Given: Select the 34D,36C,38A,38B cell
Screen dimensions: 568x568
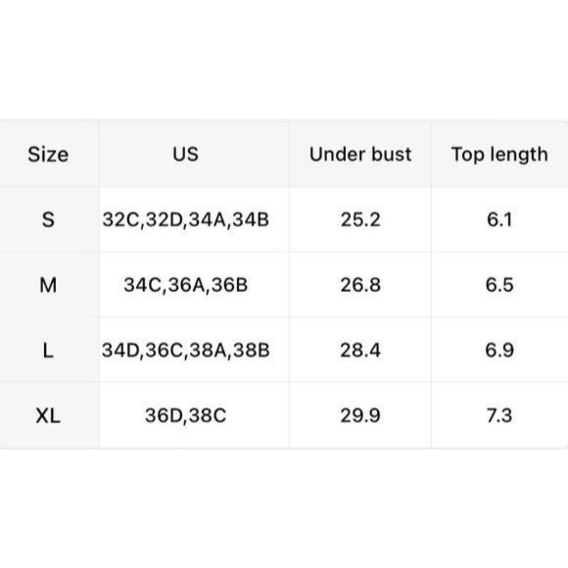Looking at the screenshot, I should pos(186,350).
